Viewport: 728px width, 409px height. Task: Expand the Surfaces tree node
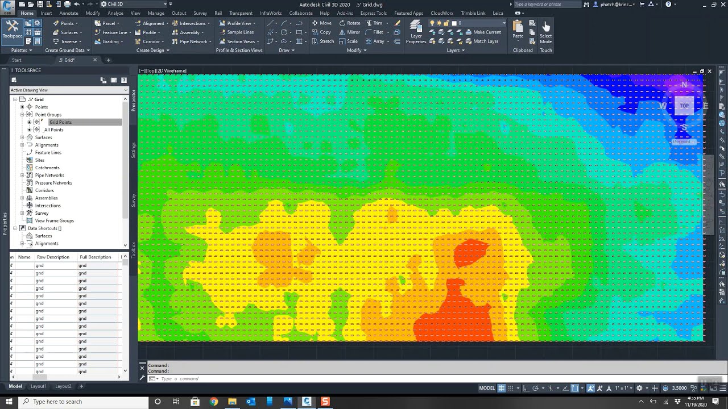tap(22, 137)
